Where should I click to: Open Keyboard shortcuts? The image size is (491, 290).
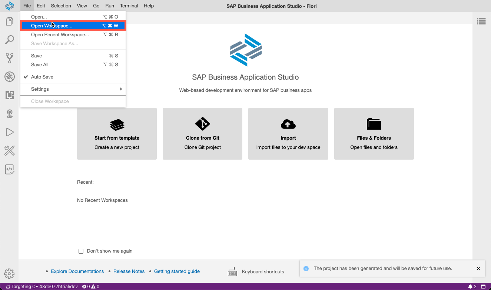(256, 272)
